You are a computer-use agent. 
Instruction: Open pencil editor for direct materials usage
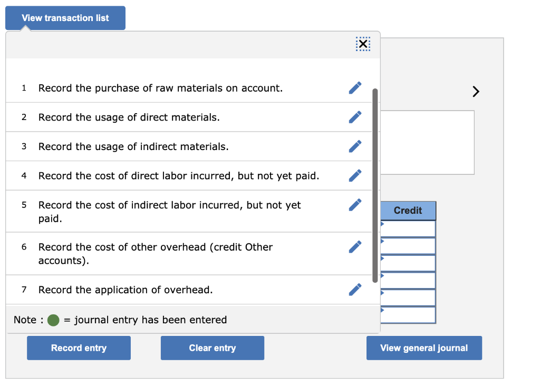pyautogui.click(x=355, y=117)
